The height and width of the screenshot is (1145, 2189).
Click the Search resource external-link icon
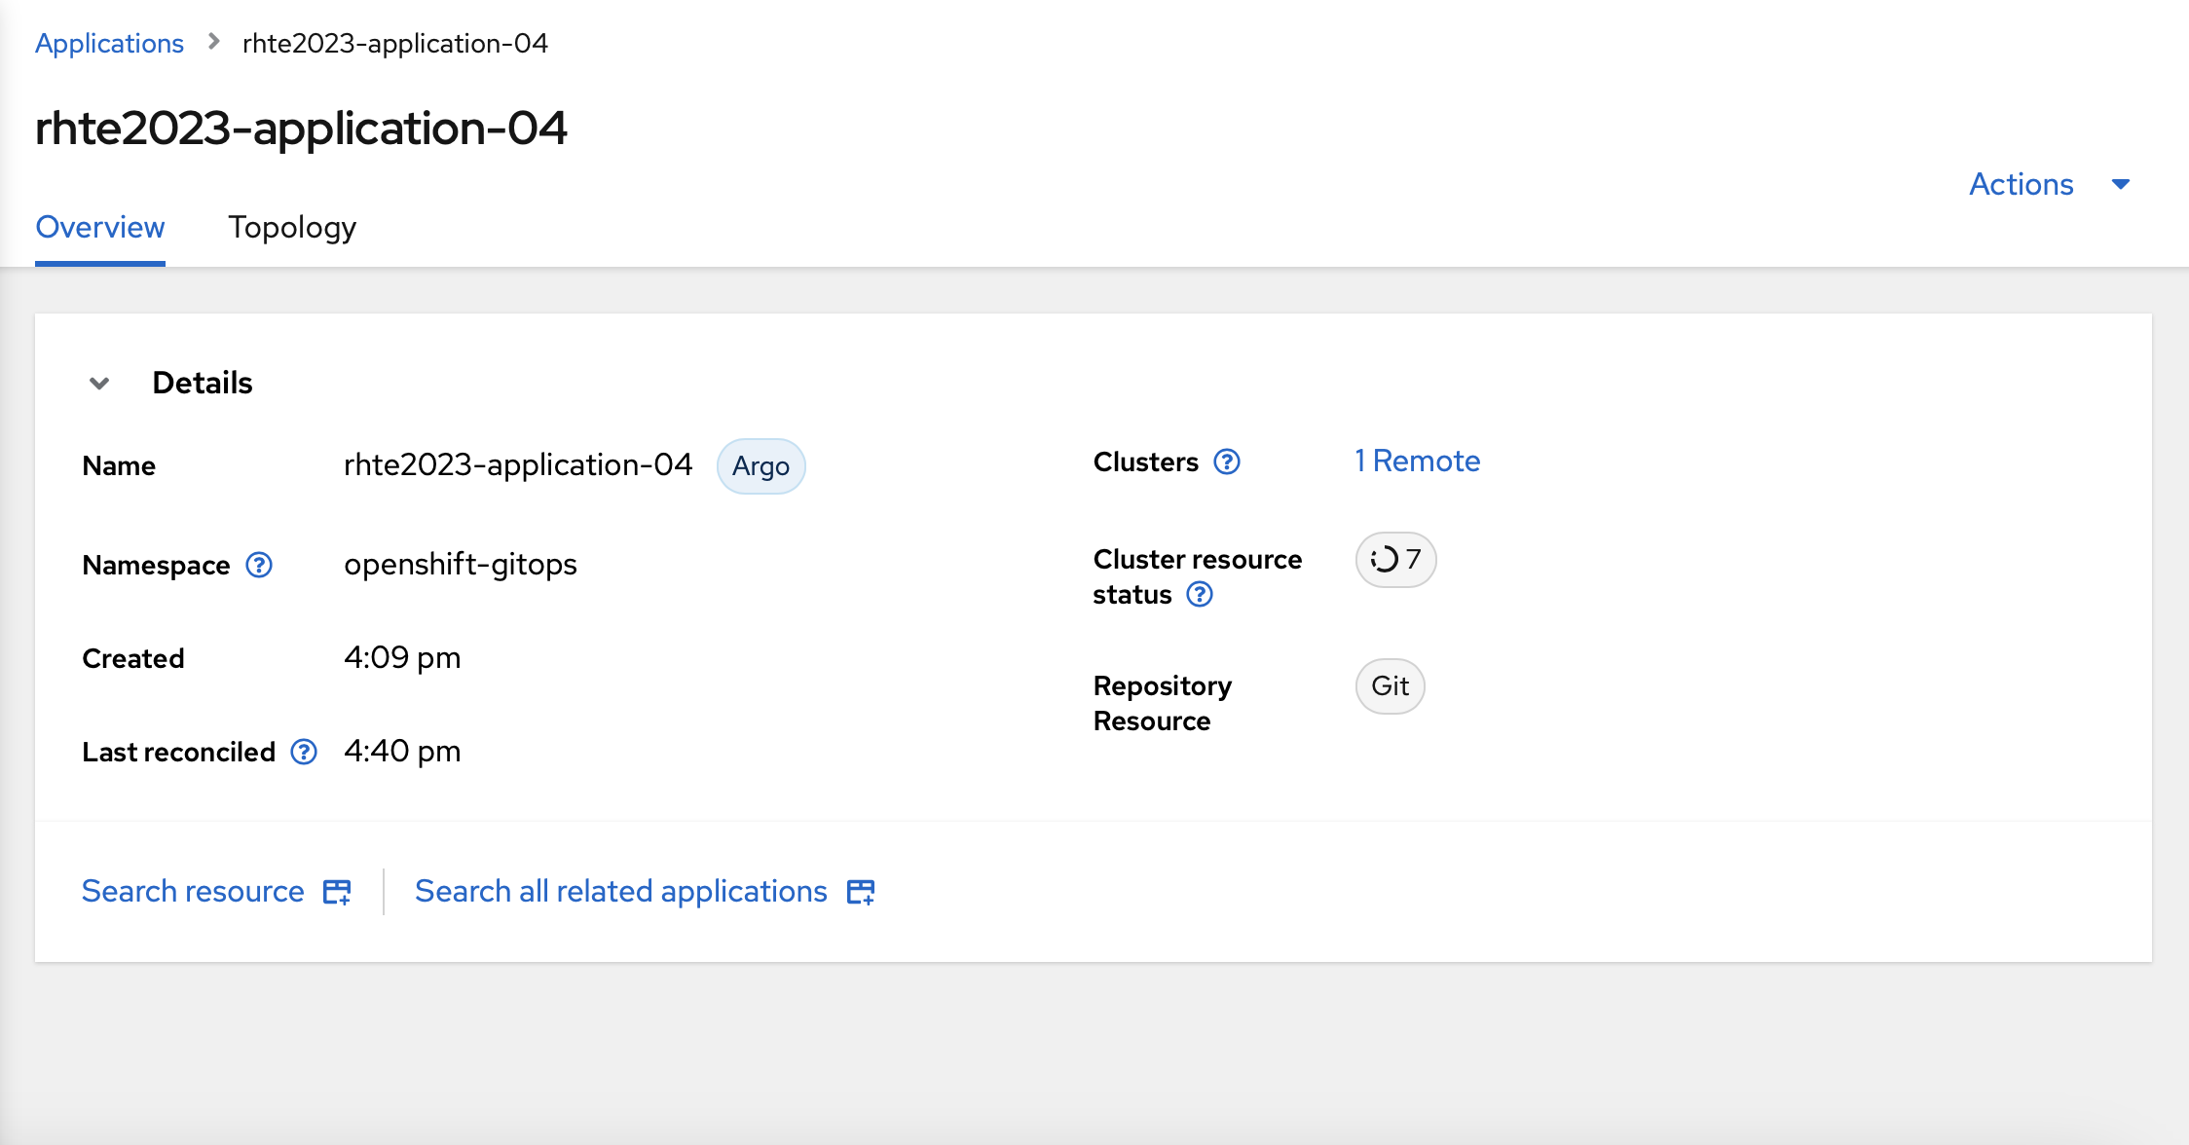337,892
